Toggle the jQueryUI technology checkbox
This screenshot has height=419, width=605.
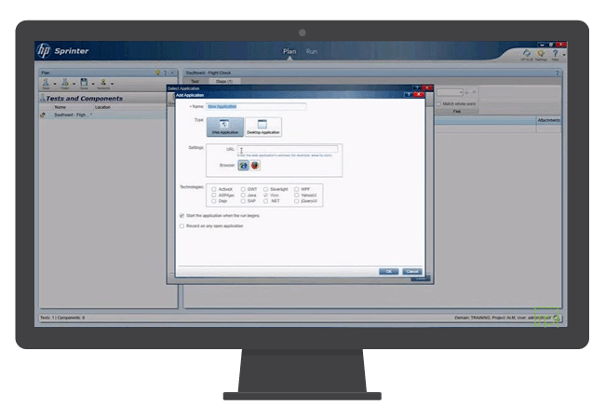click(x=296, y=201)
